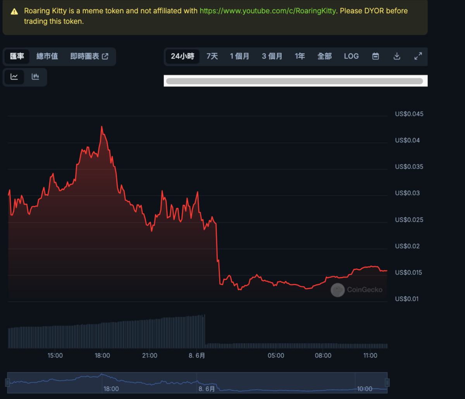Click the warning triangle icon in notice
465x399 pixels.
coord(14,11)
